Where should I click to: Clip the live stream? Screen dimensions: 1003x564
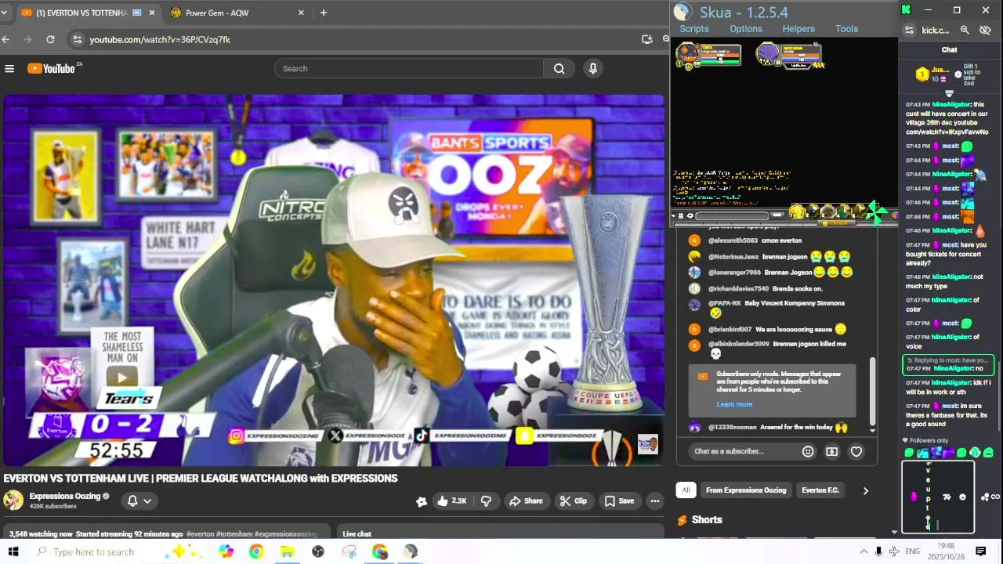573,501
